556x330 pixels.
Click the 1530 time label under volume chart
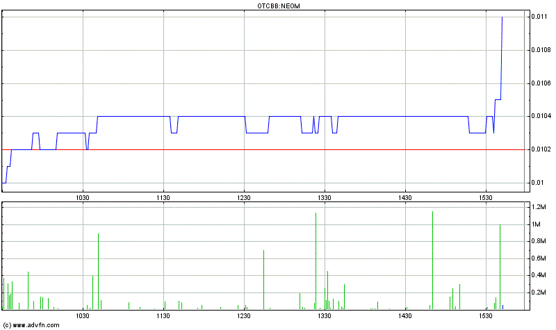pyautogui.click(x=486, y=316)
